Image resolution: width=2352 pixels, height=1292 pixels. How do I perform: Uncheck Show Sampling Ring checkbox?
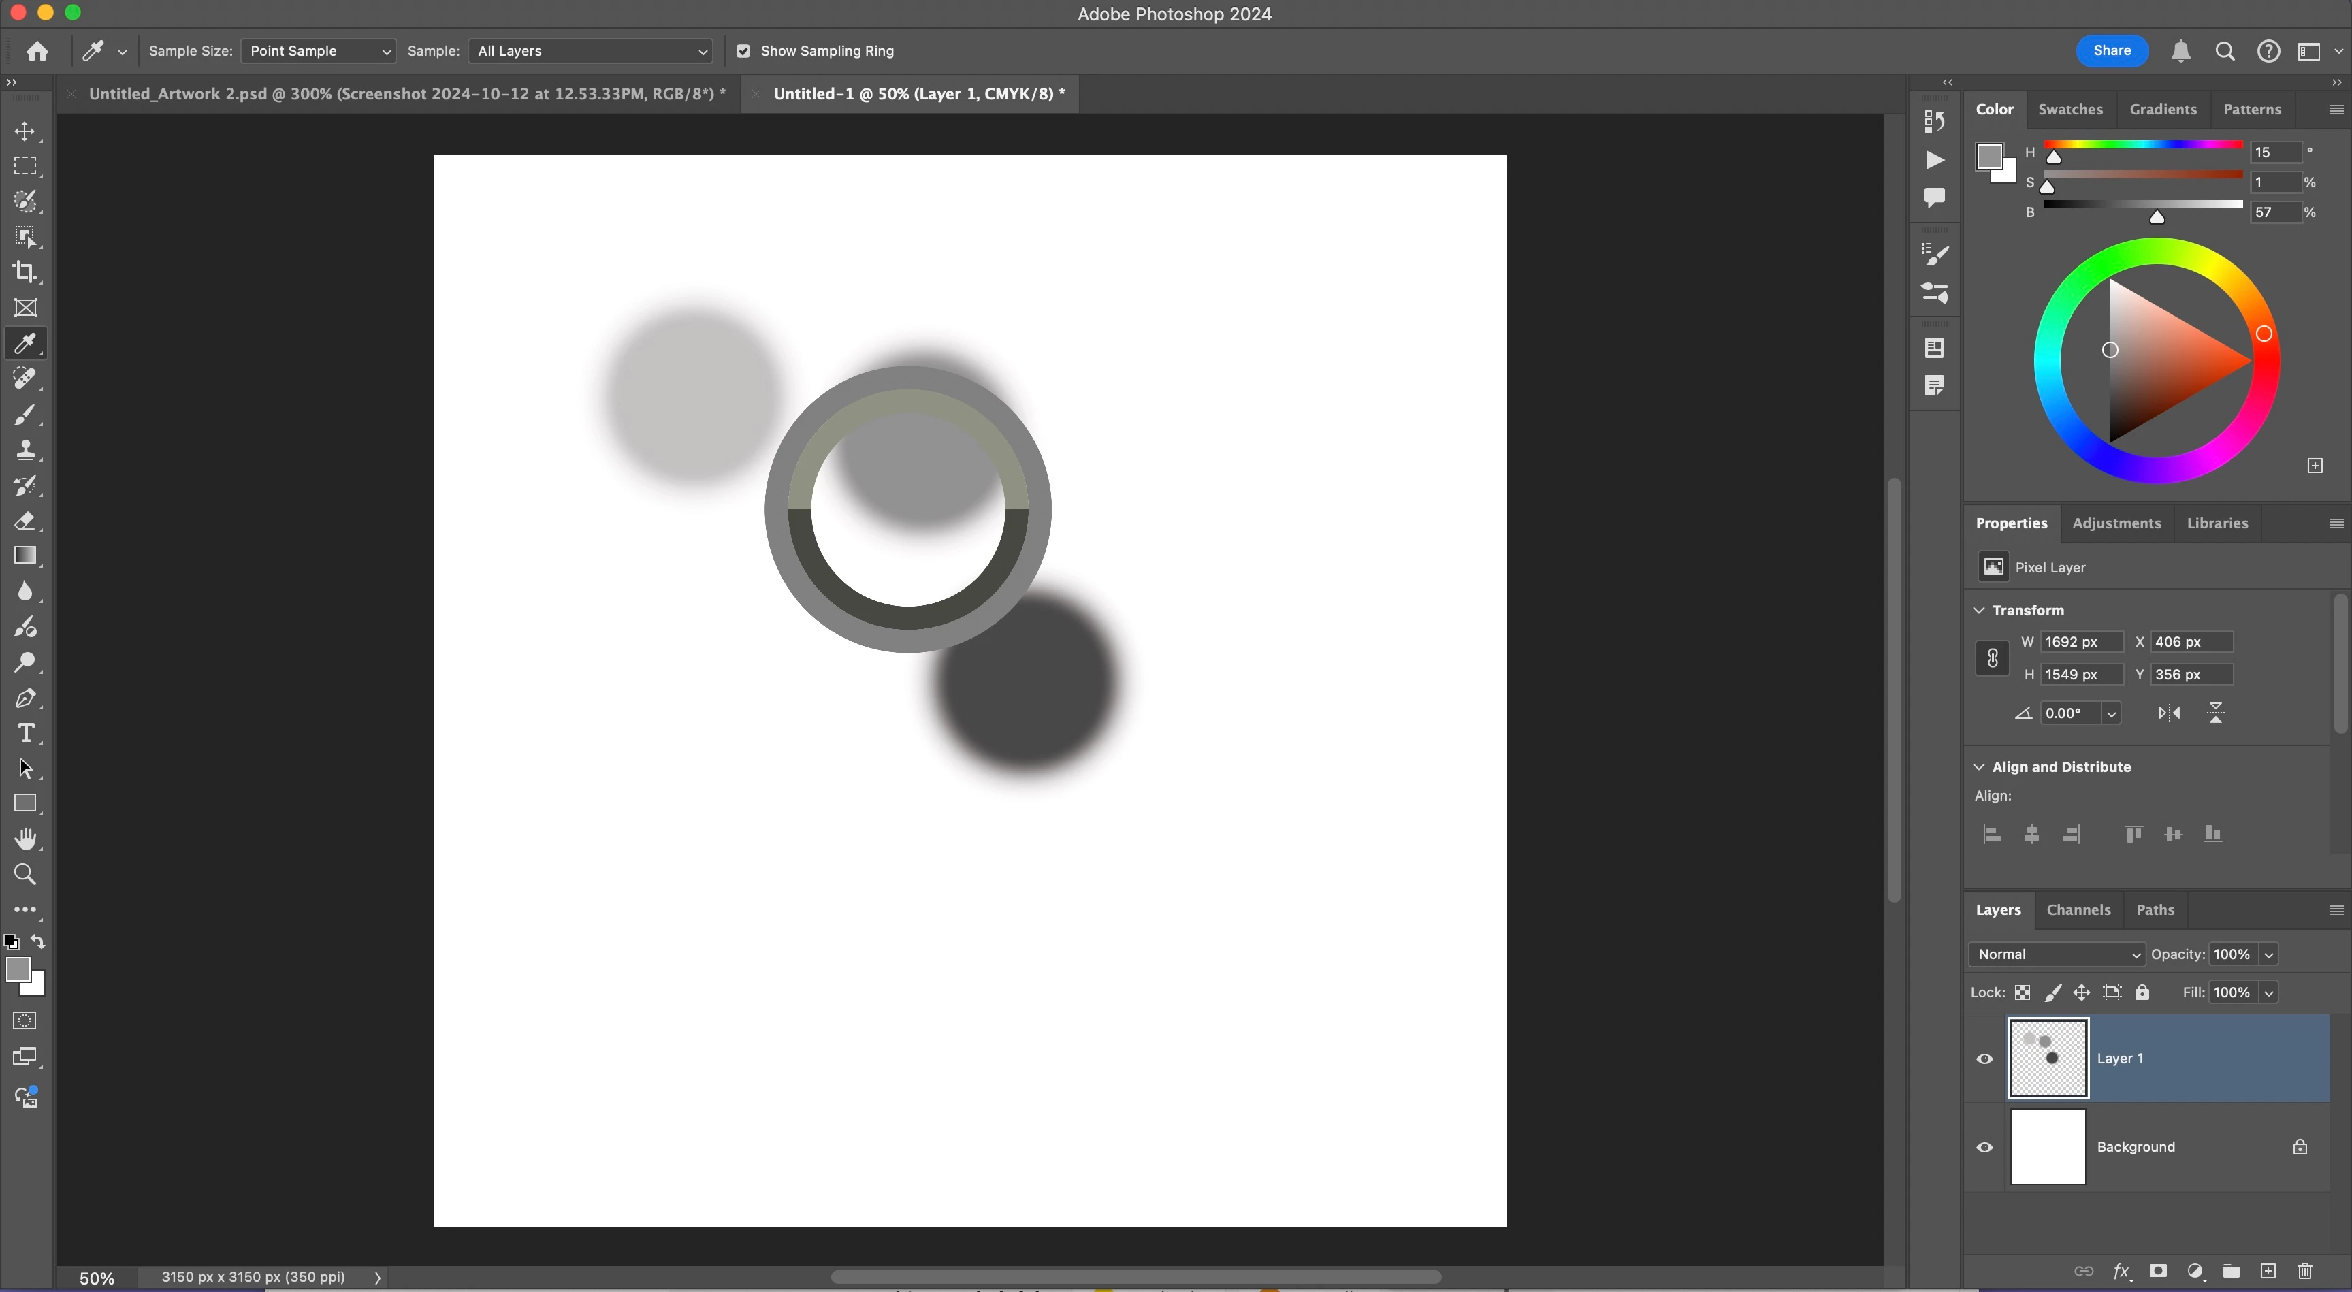743,51
